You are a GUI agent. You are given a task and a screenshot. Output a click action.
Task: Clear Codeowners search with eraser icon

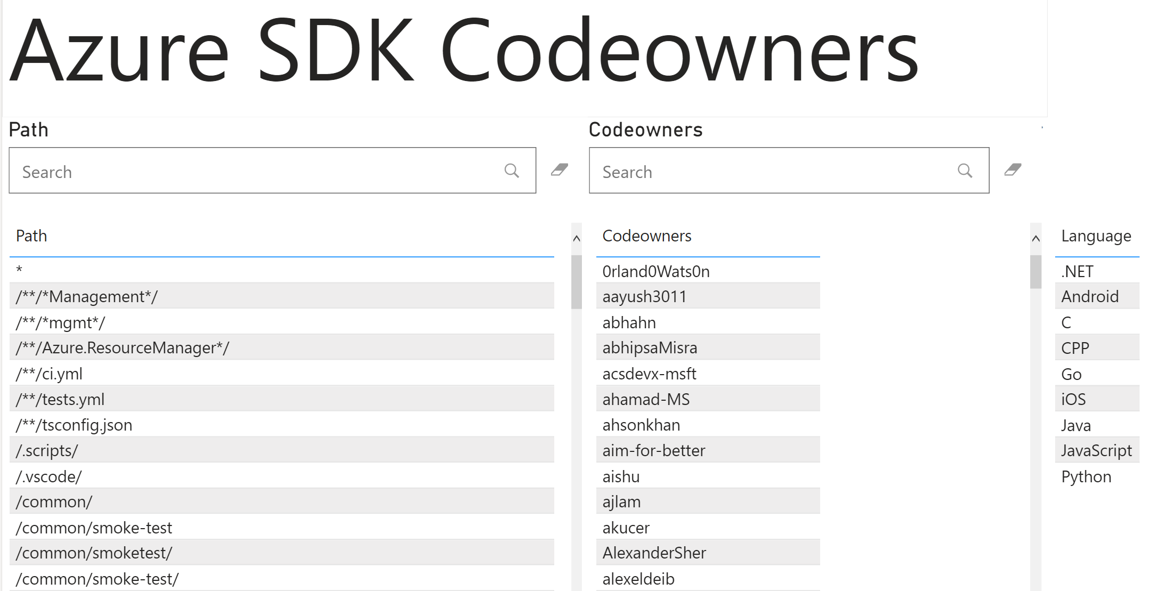1013,170
